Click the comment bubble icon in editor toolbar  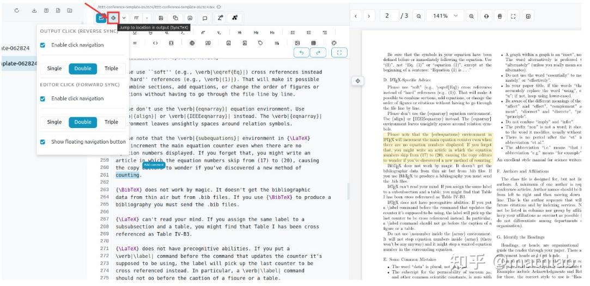click(x=205, y=17)
